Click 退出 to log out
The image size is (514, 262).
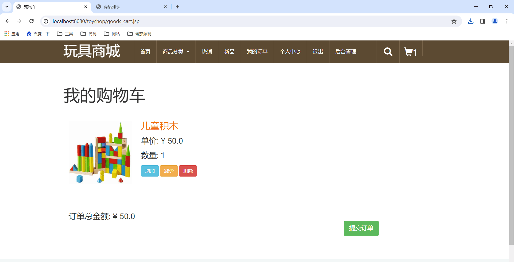[x=318, y=52]
